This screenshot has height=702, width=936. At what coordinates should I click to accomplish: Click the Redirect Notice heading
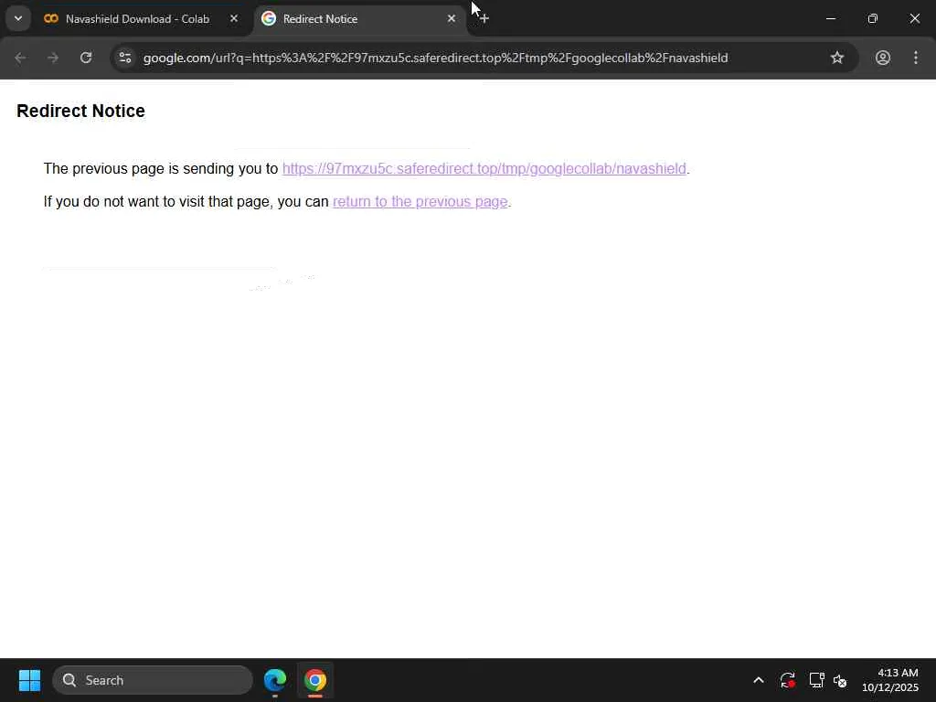[80, 111]
